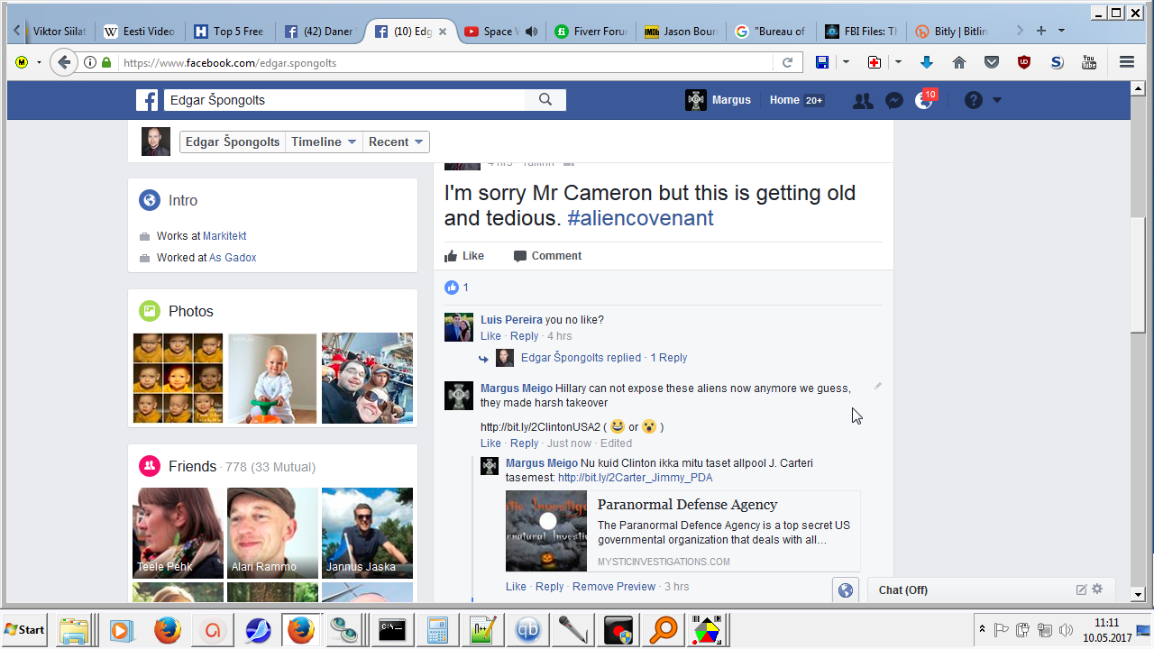
Task: Go to the browser Home icon
Action: tap(959, 62)
